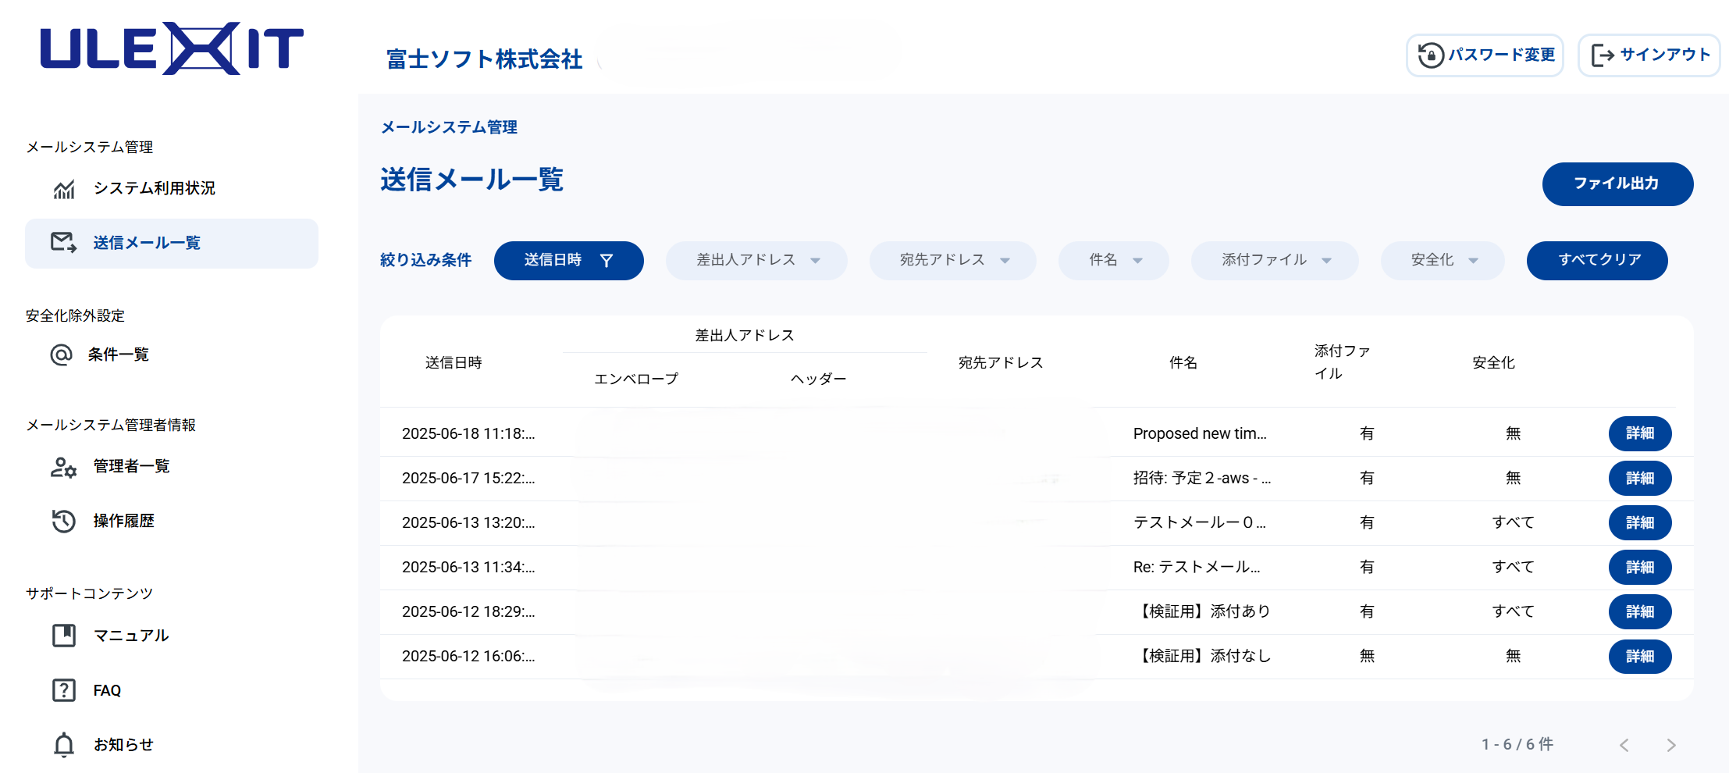Click subject 【検証用】添付あり
This screenshot has width=1729, height=773.
[1202, 611]
